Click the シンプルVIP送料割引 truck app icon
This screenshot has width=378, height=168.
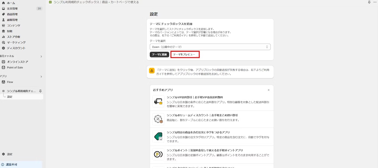(158, 101)
